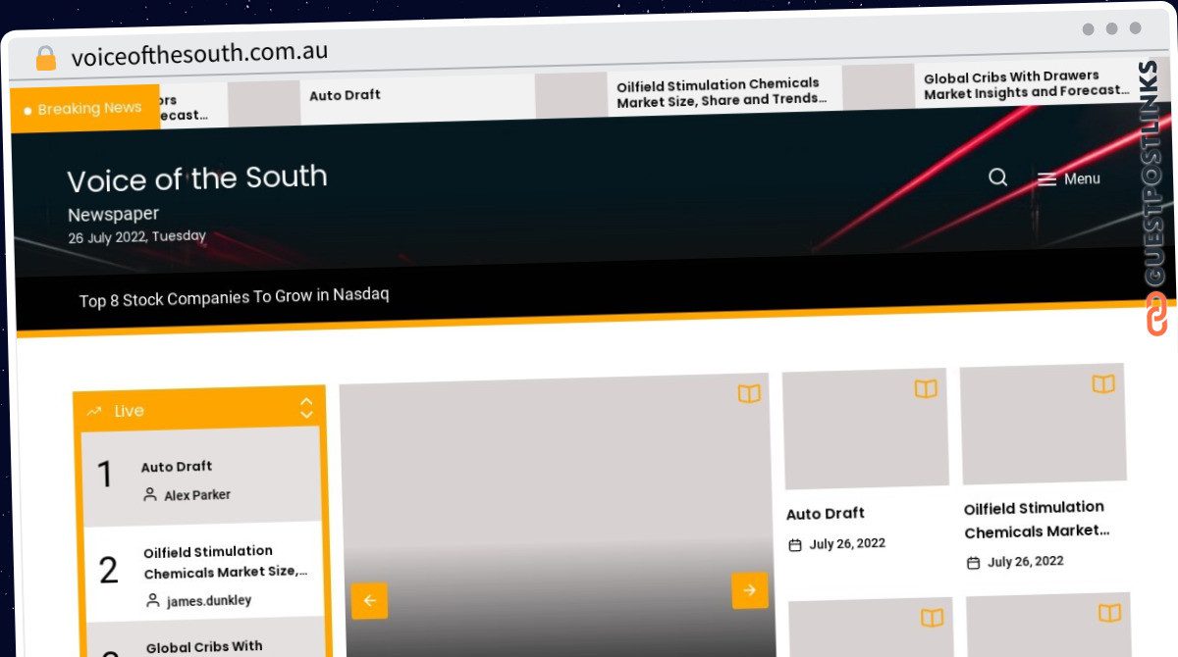Image resolution: width=1178 pixels, height=657 pixels.
Task: Open the search magnifier icon in header
Action: click(997, 177)
